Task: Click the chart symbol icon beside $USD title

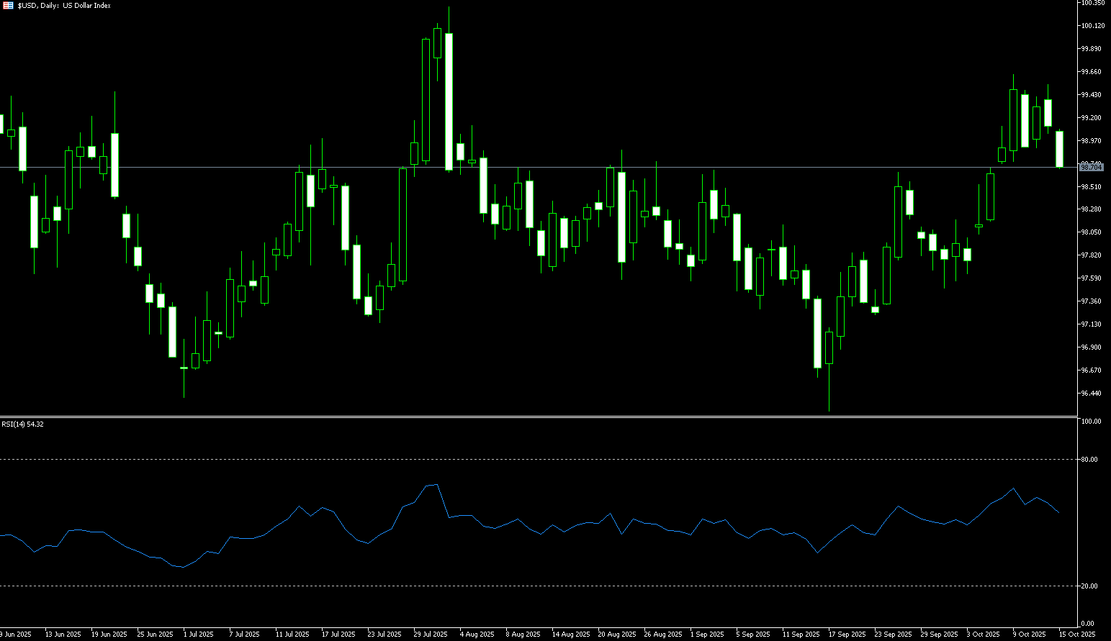Action: point(9,6)
